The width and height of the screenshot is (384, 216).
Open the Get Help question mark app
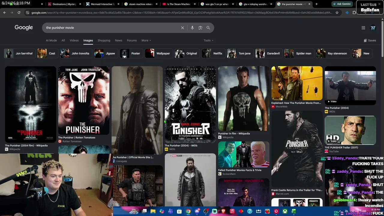coord(250,211)
